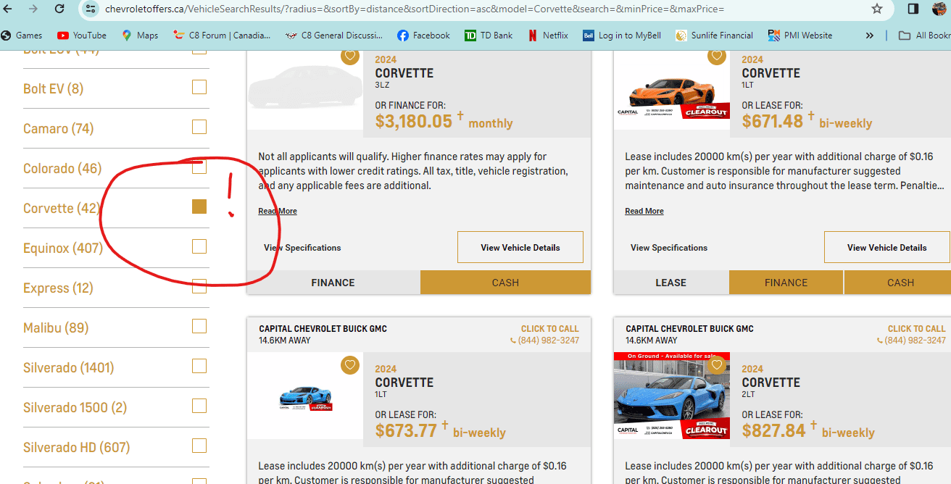This screenshot has height=484, width=951.
Task: Open the browser side panel icon
Action: tap(913, 9)
